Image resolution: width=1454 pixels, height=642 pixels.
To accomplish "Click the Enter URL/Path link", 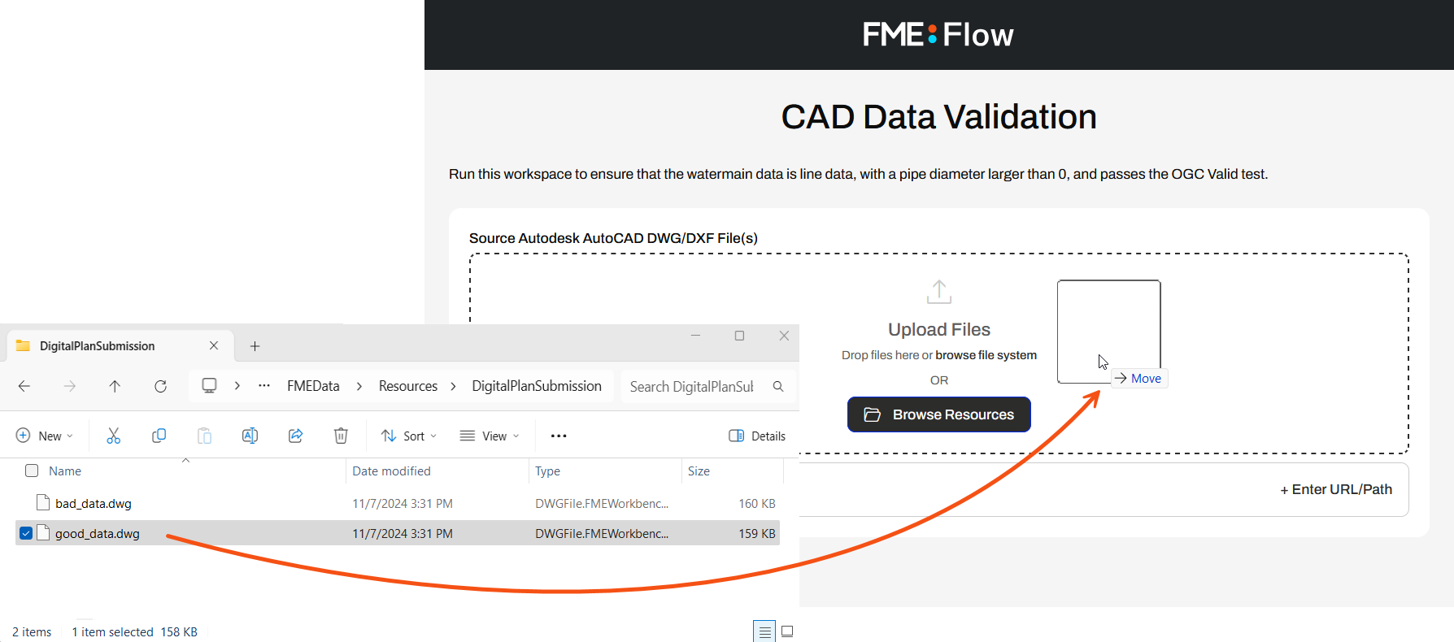I will pyautogui.click(x=1336, y=489).
